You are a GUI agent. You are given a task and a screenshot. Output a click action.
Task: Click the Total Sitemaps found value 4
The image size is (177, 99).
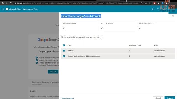140,28
